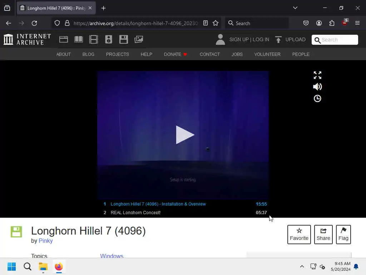Image resolution: width=366 pixels, height=275 pixels.
Task: Click SIGN UP link
Action: pos(239,39)
